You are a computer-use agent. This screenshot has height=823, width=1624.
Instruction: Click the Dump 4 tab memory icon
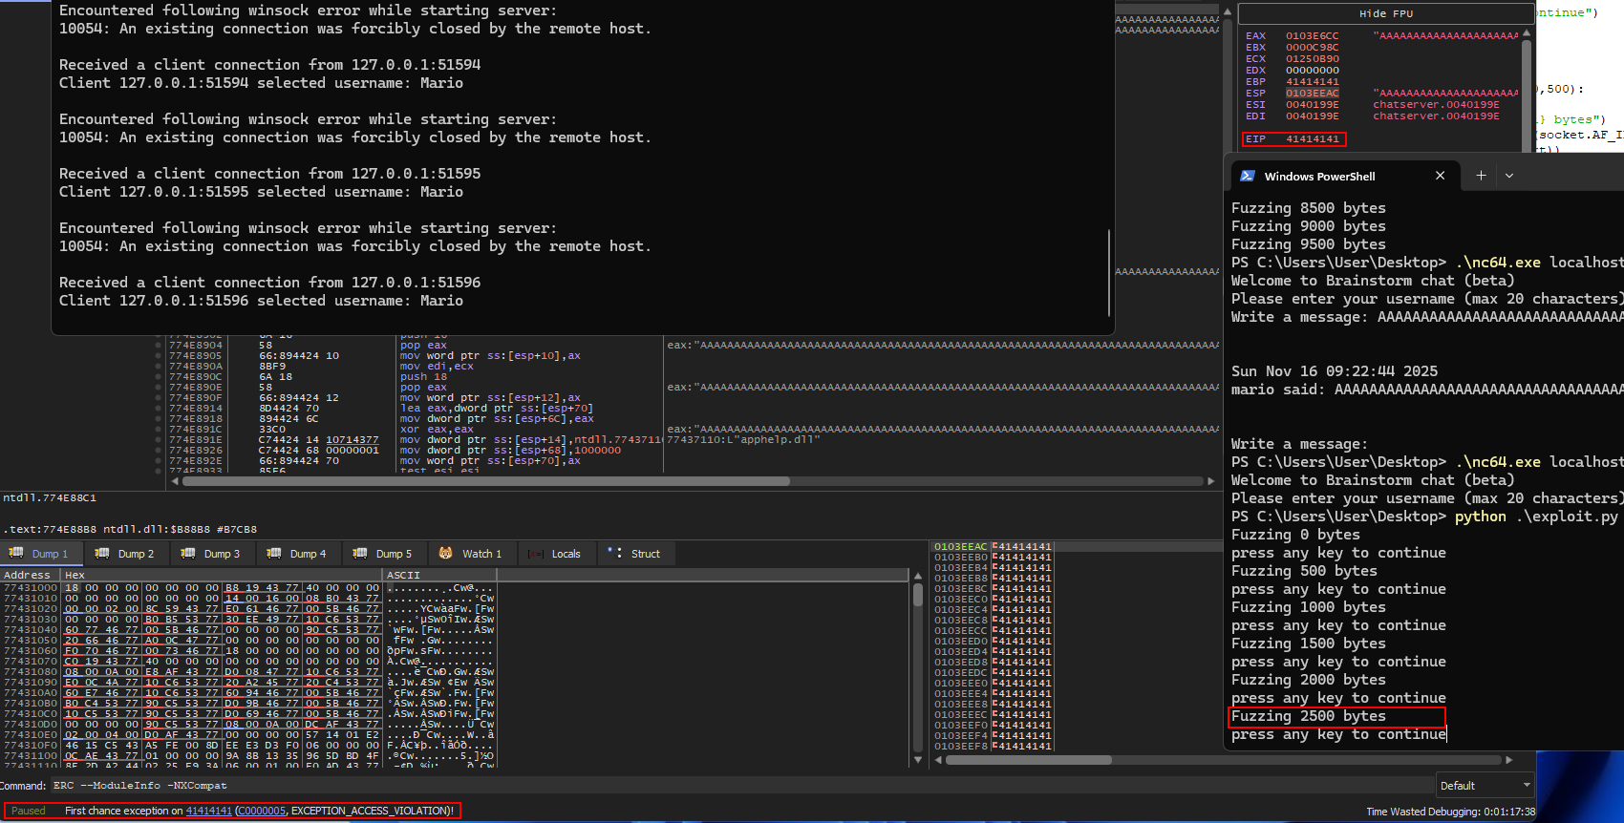tap(274, 553)
